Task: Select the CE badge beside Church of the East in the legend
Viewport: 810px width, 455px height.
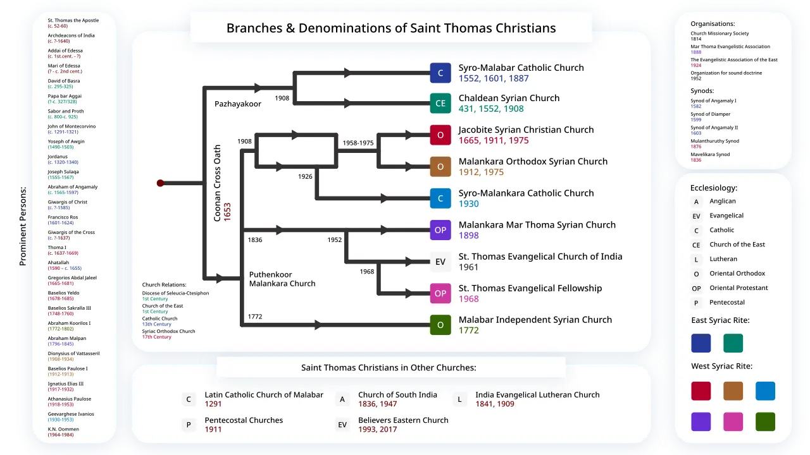Action: tap(697, 245)
